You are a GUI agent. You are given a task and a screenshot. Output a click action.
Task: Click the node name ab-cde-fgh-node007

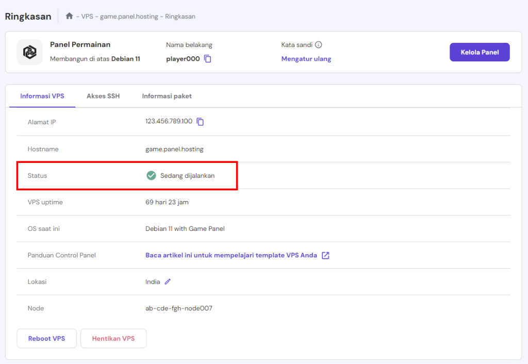[x=179, y=308]
